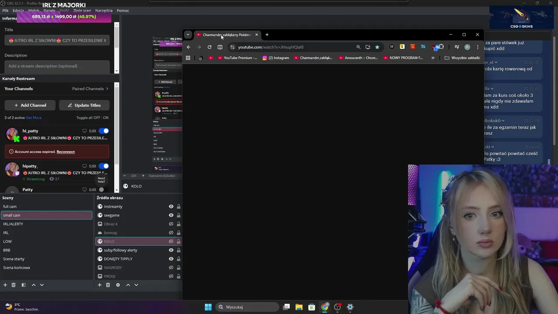
Task: Click the Chrome address bar URL
Action: point(271,47)
